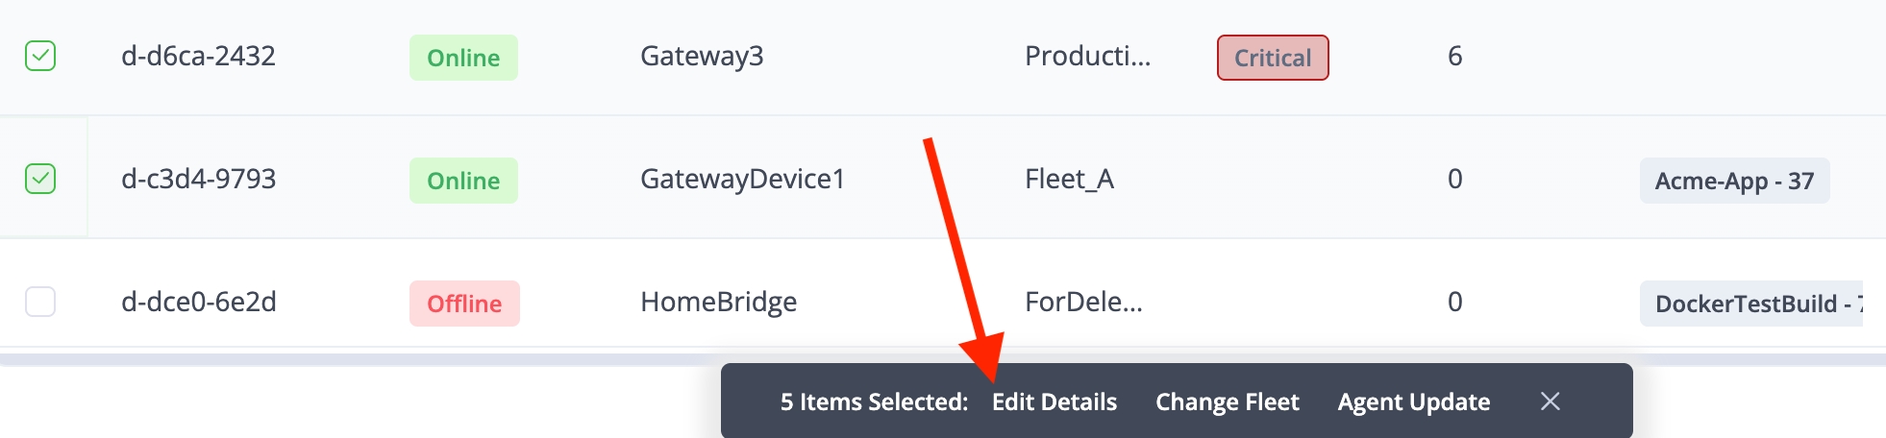The width and height of the screenshot is (1886, 438).
Task: Click the Offline status badge for HomeBridge
Action: pyautogui.click(x=464, y=304)
